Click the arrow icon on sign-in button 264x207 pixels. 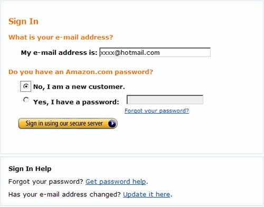[112, 124]
